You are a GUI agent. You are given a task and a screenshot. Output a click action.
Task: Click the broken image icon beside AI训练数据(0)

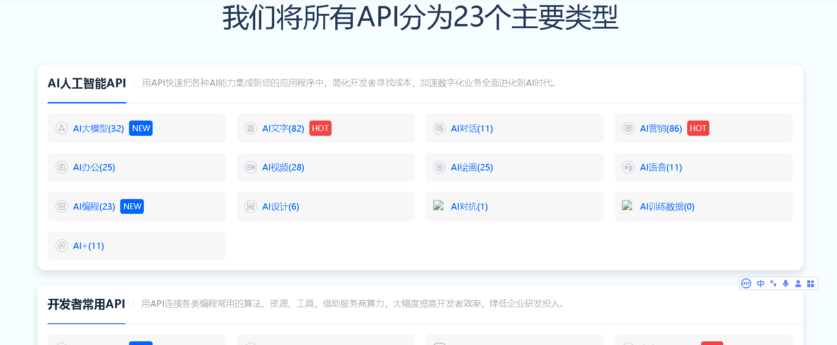tap(628, 205)
